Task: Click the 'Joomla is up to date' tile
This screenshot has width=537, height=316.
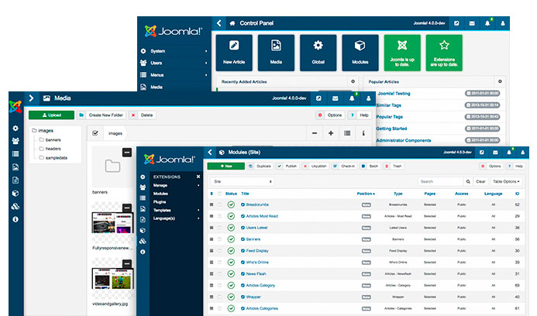Action: click(402, 53)
